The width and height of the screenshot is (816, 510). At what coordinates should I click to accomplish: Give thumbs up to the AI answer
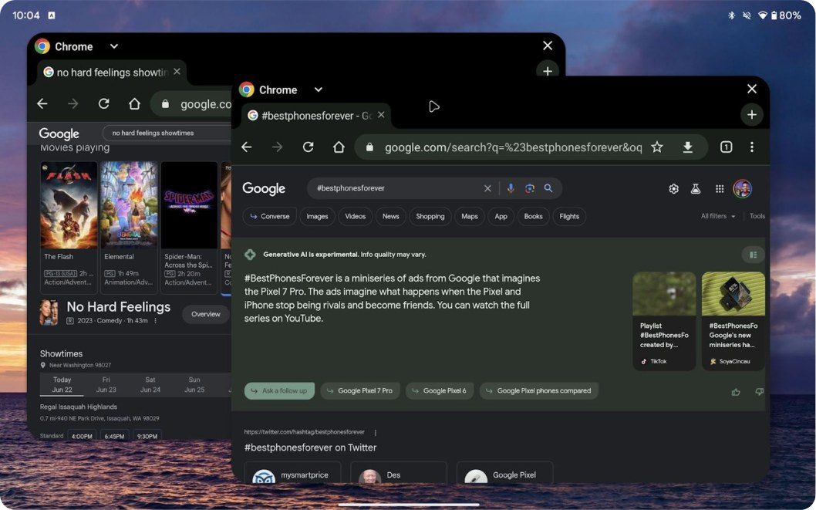click(735, 392)
